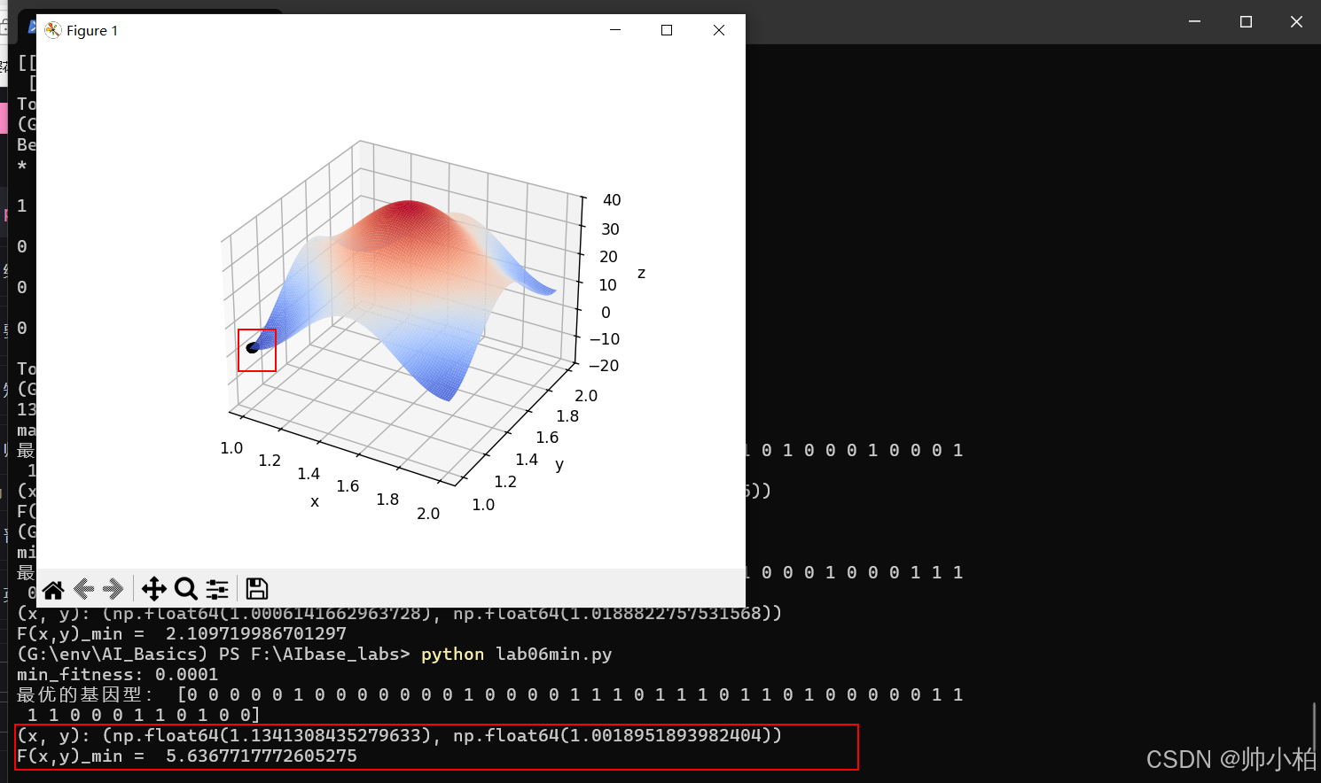Click the y axis label of the plot

(x=559, y=464)
